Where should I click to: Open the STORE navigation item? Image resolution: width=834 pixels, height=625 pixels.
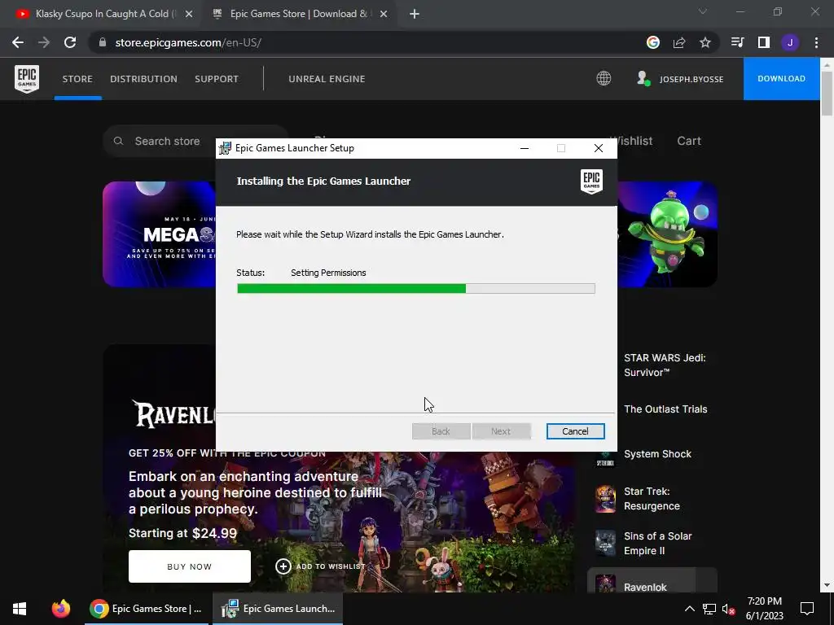click(77, 79)
